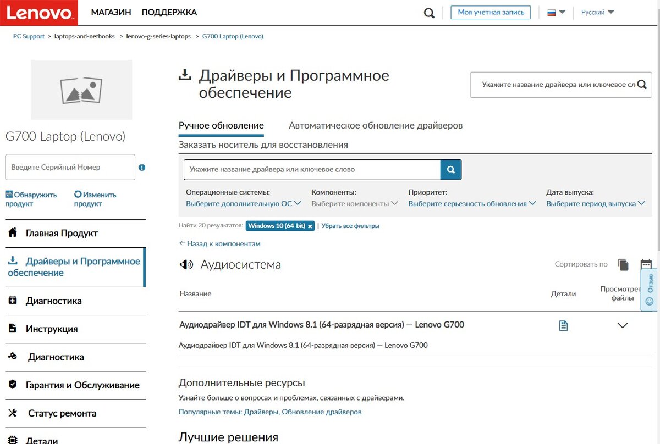Expand Выберите дополнительную ОС dropdown
This screenshot has width=660, height=444.
click(x=244, y=203)
